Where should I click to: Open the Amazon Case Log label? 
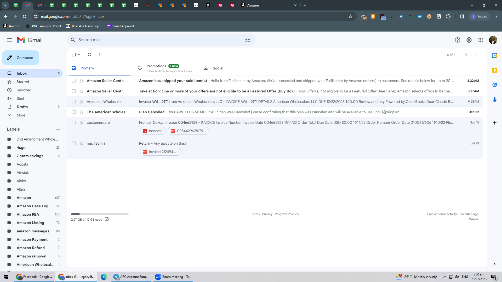click(32, 206)
